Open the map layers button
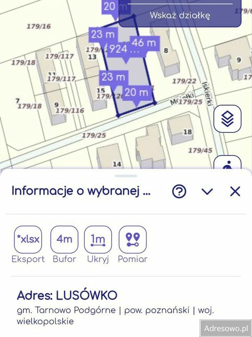Viewport: 252px width, 337px height. coord(227,119)
